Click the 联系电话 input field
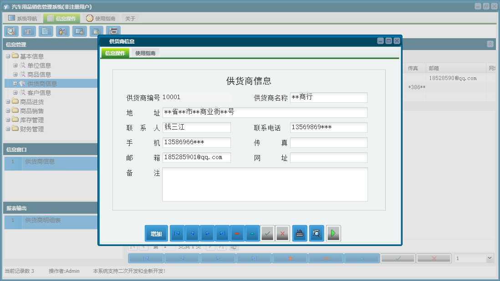Screen dimensions: 500x281 329,127
